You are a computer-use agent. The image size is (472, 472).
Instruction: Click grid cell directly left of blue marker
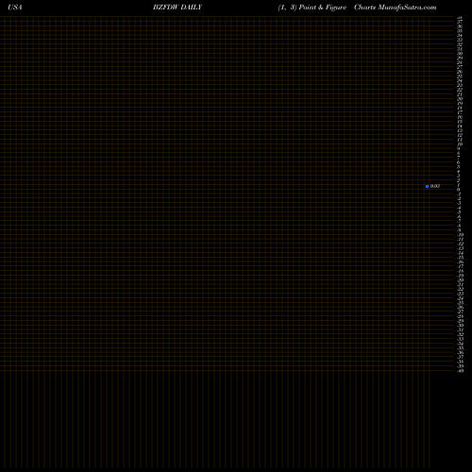coord(422,186)
